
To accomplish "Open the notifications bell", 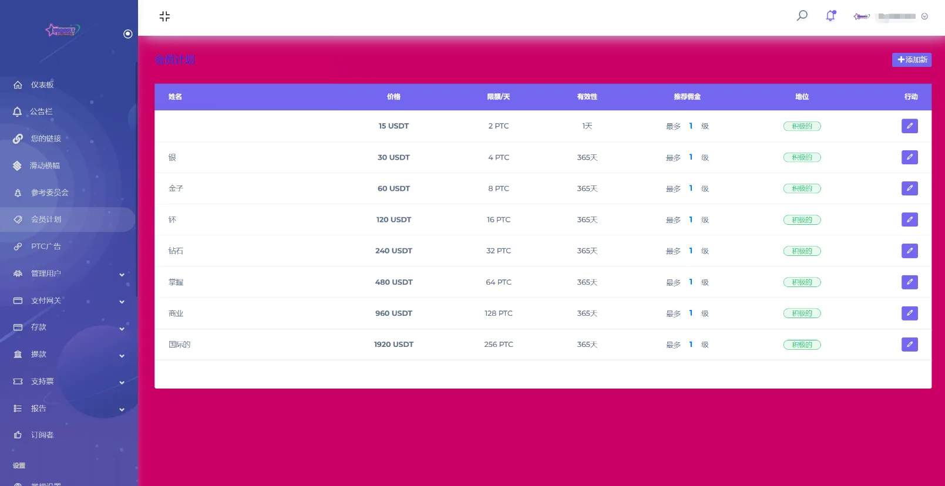I will [830, 16].
